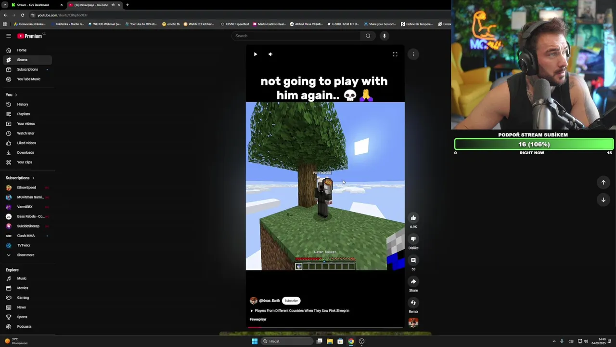Expand the You section chevron
This screenshot has height=347, width=616.
point(16,95)
